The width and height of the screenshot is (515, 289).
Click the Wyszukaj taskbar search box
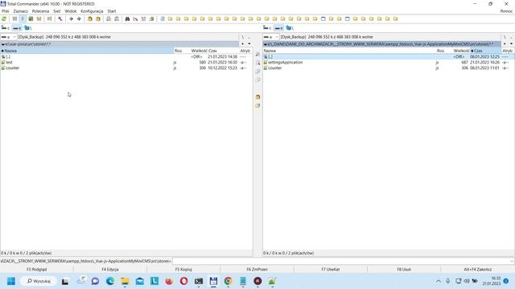point(39,281)
